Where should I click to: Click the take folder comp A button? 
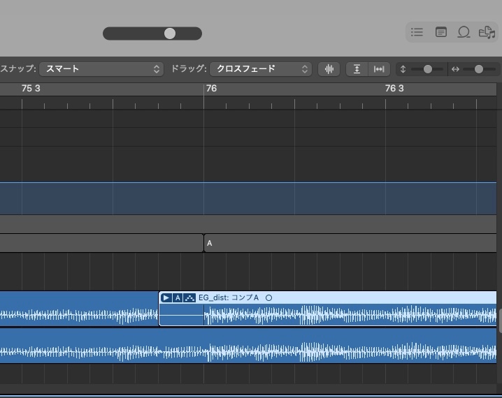click(x=178, y=298)
